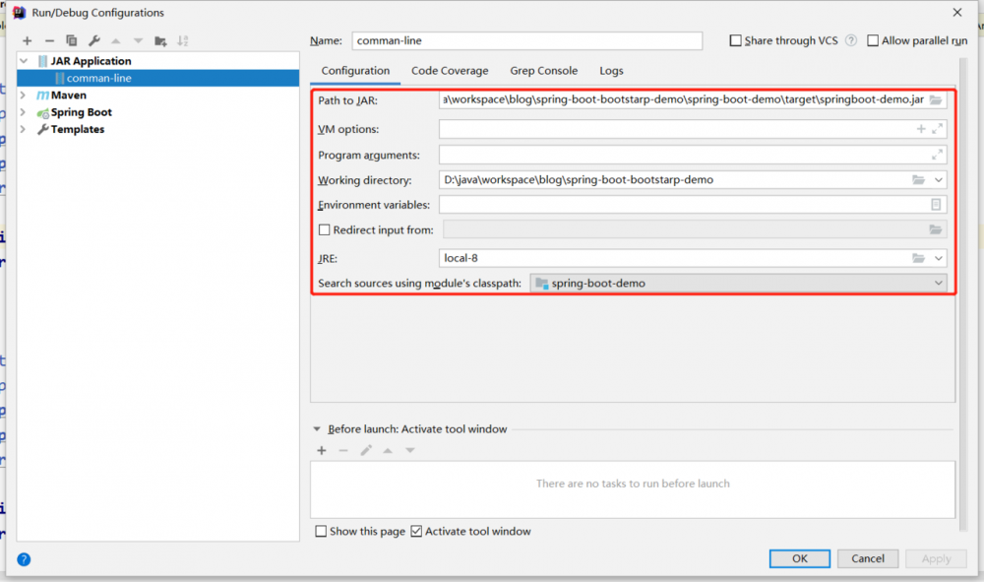Image resolution: width=984 pixels, height=582 pixels.
Task: Open edit templates with the wrench icon
Action: [92, 40]
